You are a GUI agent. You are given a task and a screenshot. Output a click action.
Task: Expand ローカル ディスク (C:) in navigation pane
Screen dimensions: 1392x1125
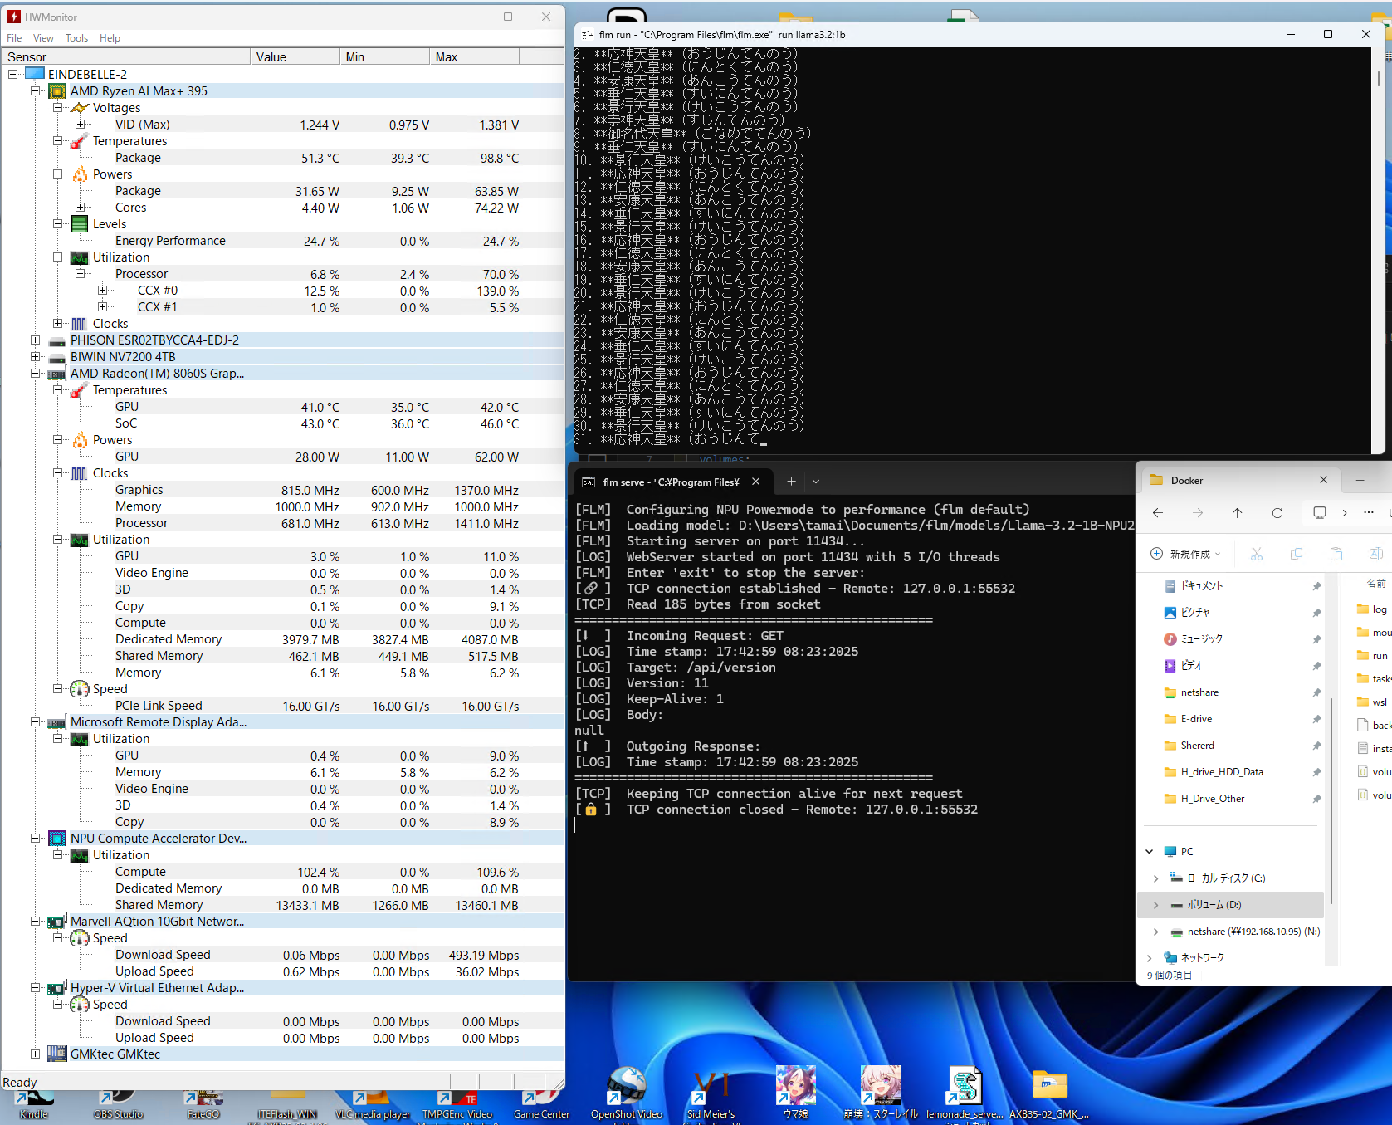tap(1155, 878)
